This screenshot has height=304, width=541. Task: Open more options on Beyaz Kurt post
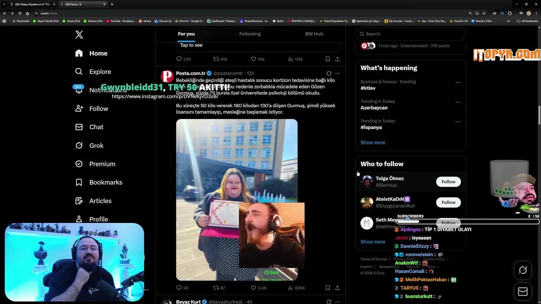337,302
